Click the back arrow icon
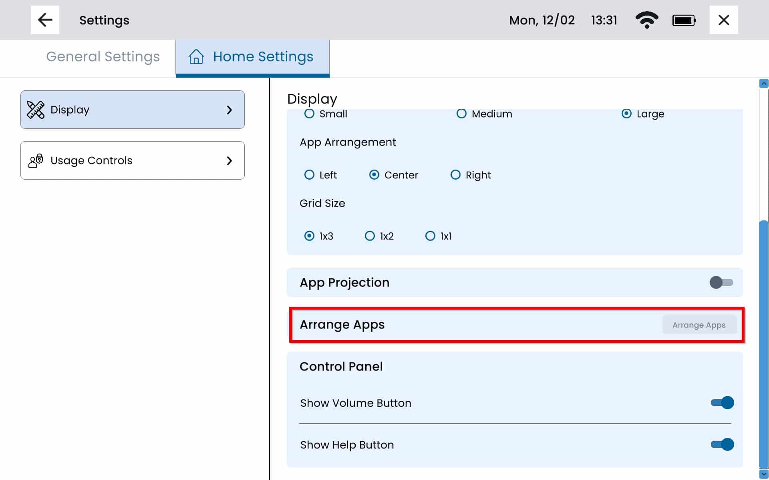Viewport: 769px width, 480px height. tap(45, 20)
